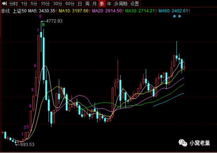Select the 15分 period tab
This screenshot has height=153, width=217.
45,4
